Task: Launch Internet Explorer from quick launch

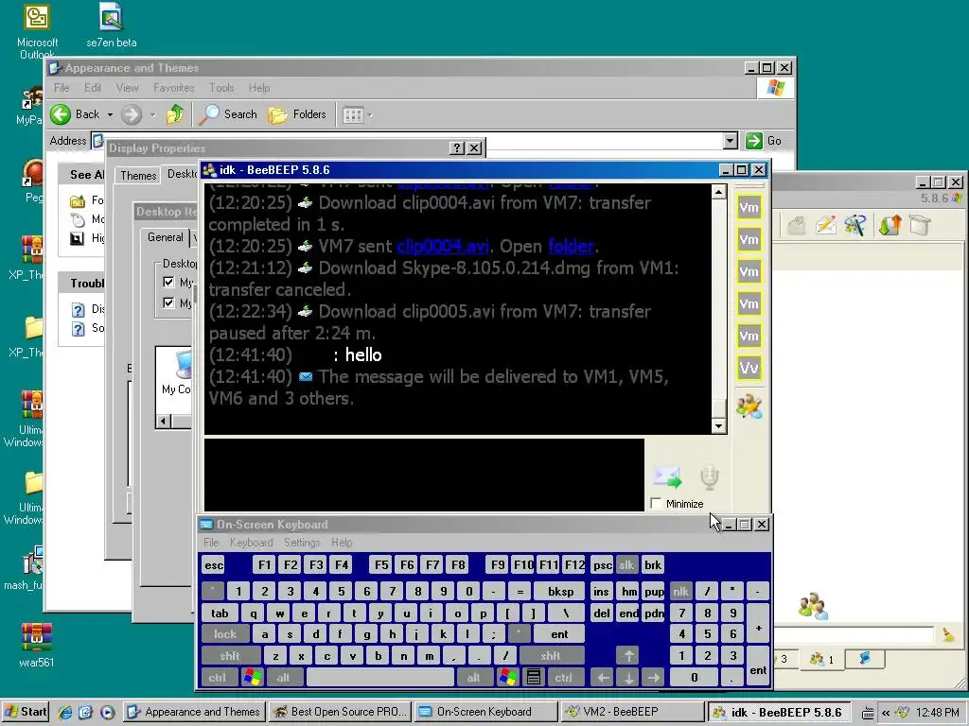Action: pos(65,712)
